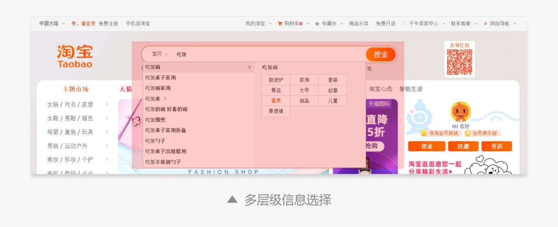Open the 智能生活 tab
Screen dimensions: 558x227
(x=411, y=89)
